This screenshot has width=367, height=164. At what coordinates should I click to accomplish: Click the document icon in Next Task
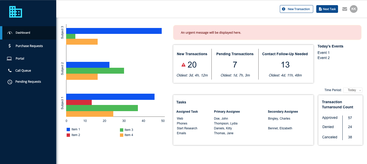320,9
